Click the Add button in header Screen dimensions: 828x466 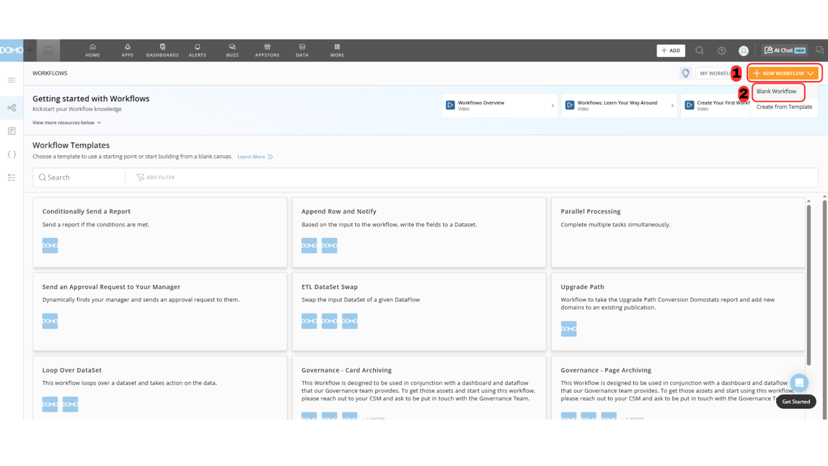pos(671,50)
